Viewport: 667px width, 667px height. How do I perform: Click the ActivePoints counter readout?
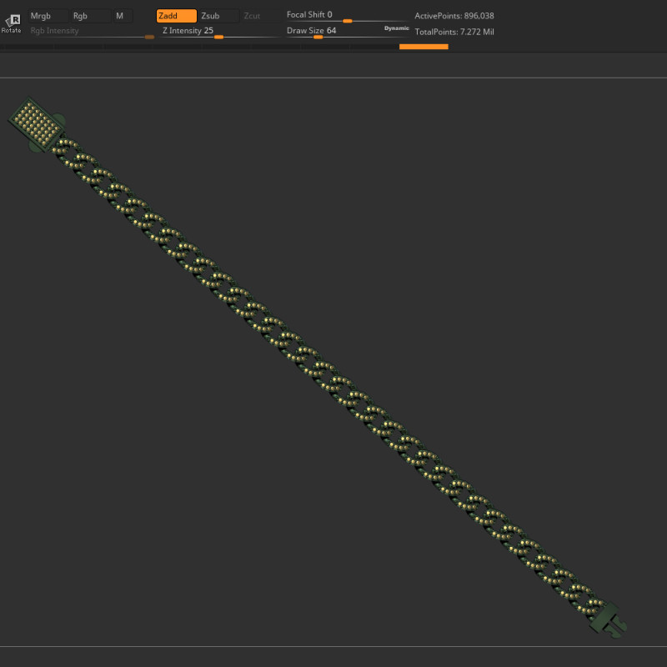[x=454, y=15]
